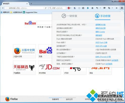The image size is (125, 103).
Task: Open the Adblock Plus red icon
Action: (x=69, y=8)
